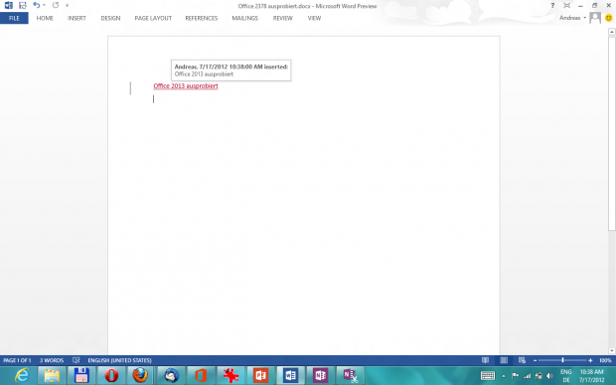Viewport: 616px width, 385px height.
Task: Launch Opera browser from taskbar
Action: [x=111, y=376]
